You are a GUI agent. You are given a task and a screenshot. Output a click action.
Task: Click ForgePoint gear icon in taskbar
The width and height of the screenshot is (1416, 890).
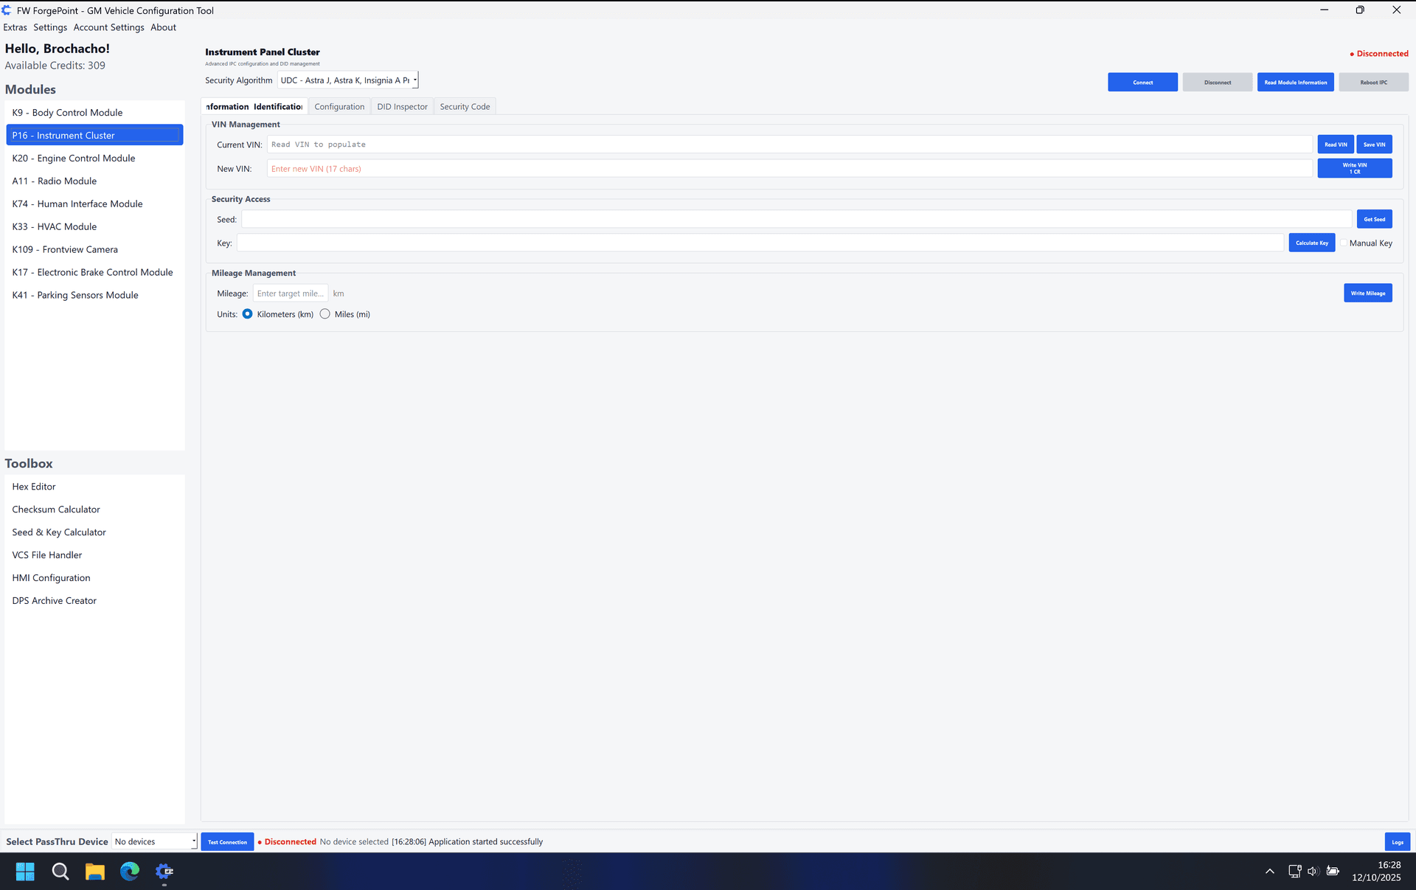tap(164, 872)
